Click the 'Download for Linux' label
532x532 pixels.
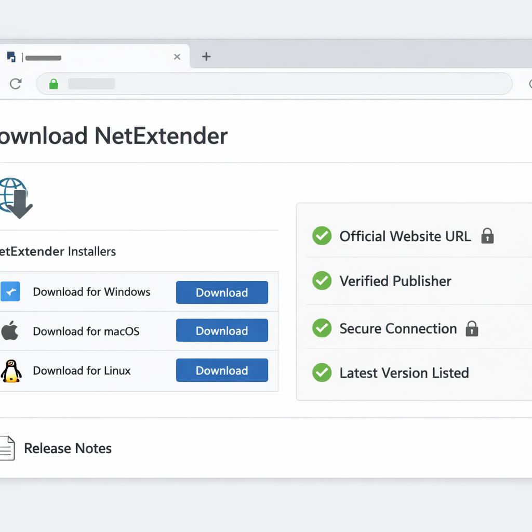[x=82, y=370]
